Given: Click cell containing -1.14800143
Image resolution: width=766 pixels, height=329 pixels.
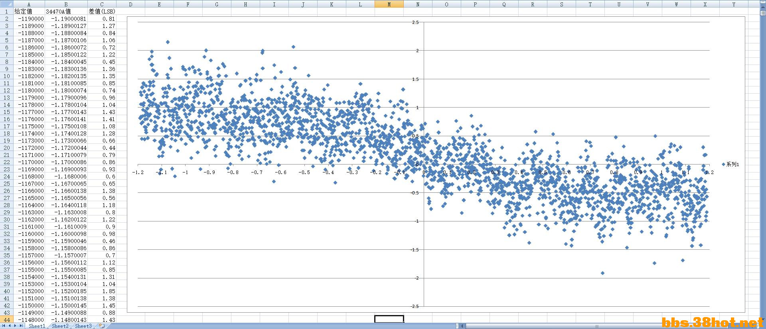Looking at the screenshot, I should coord(66,320).
